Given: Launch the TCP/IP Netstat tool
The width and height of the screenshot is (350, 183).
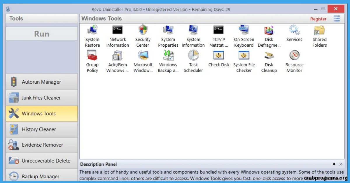Looking at the screenshot, I should 219,36.
